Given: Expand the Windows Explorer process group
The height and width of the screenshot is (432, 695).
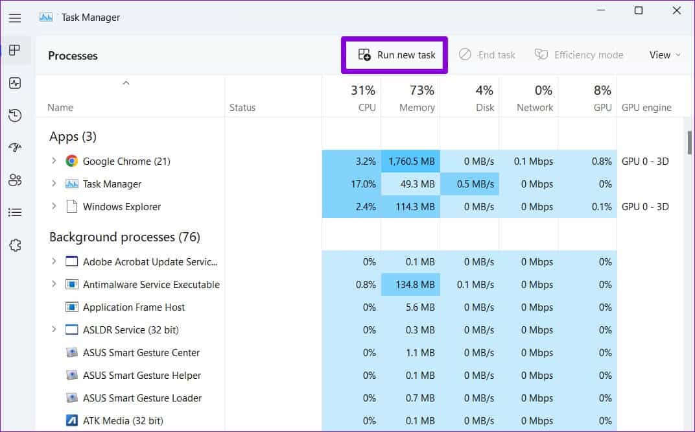Looking at the screenshot, I should coord(54,206).
